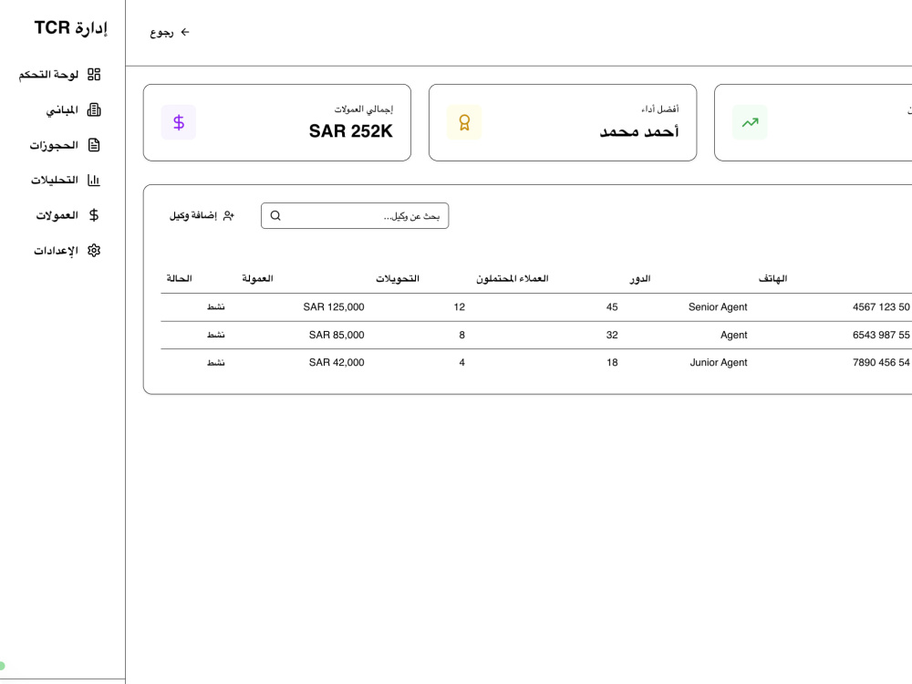
Task: Click the SAR 85,000 commission cell
Action: (x=337, y=335)
